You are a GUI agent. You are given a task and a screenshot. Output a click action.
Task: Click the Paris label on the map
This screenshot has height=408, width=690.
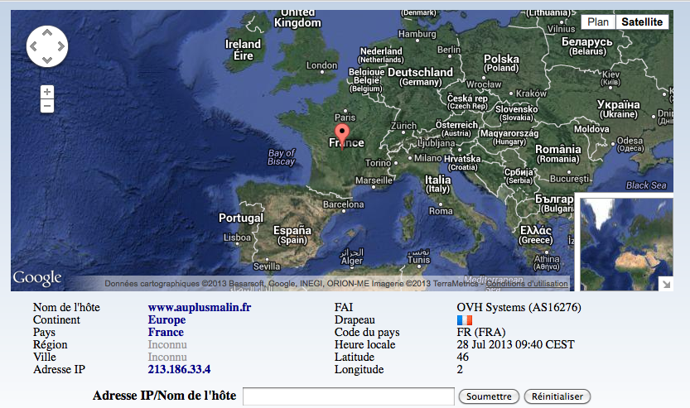(345, 118)
